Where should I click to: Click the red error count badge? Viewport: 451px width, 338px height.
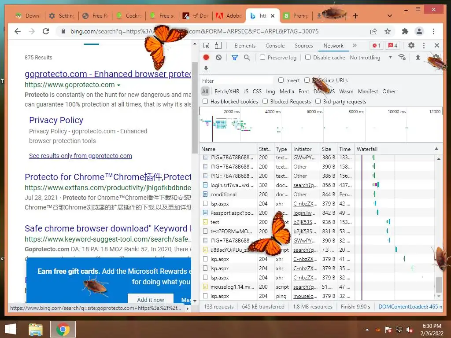point(377,45)
